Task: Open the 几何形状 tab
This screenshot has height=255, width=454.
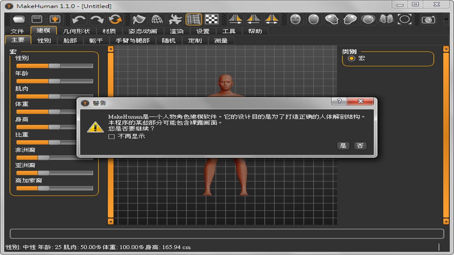Action: click(x=76, y=31)
